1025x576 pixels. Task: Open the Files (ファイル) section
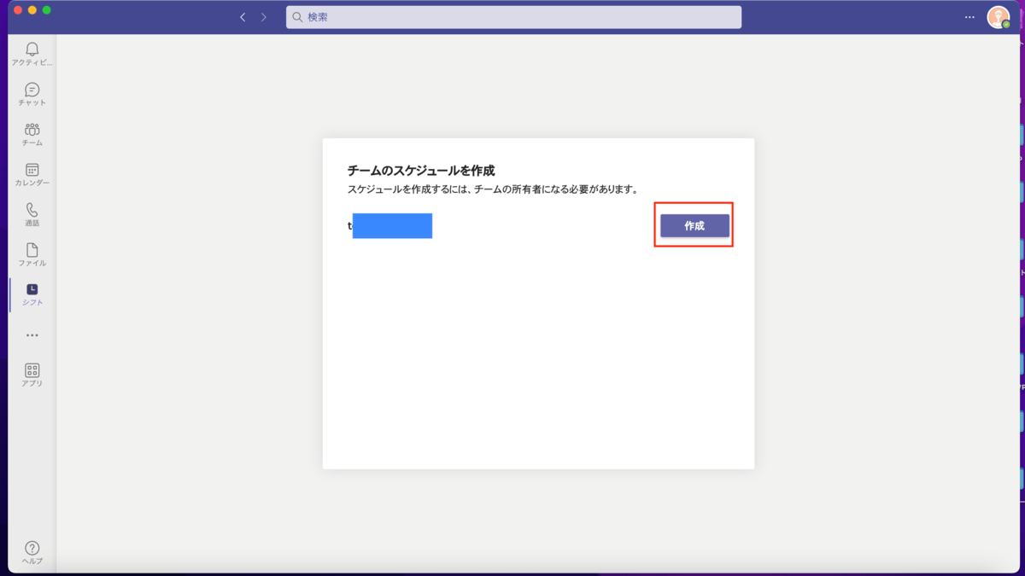click(x=32, y=255)
